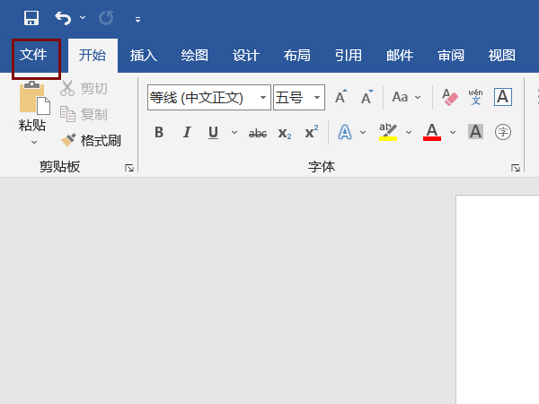Click the Paste clipboard icon (粘贴)
The height and width of the screenshot is (404, 539).
coord(33,104)
